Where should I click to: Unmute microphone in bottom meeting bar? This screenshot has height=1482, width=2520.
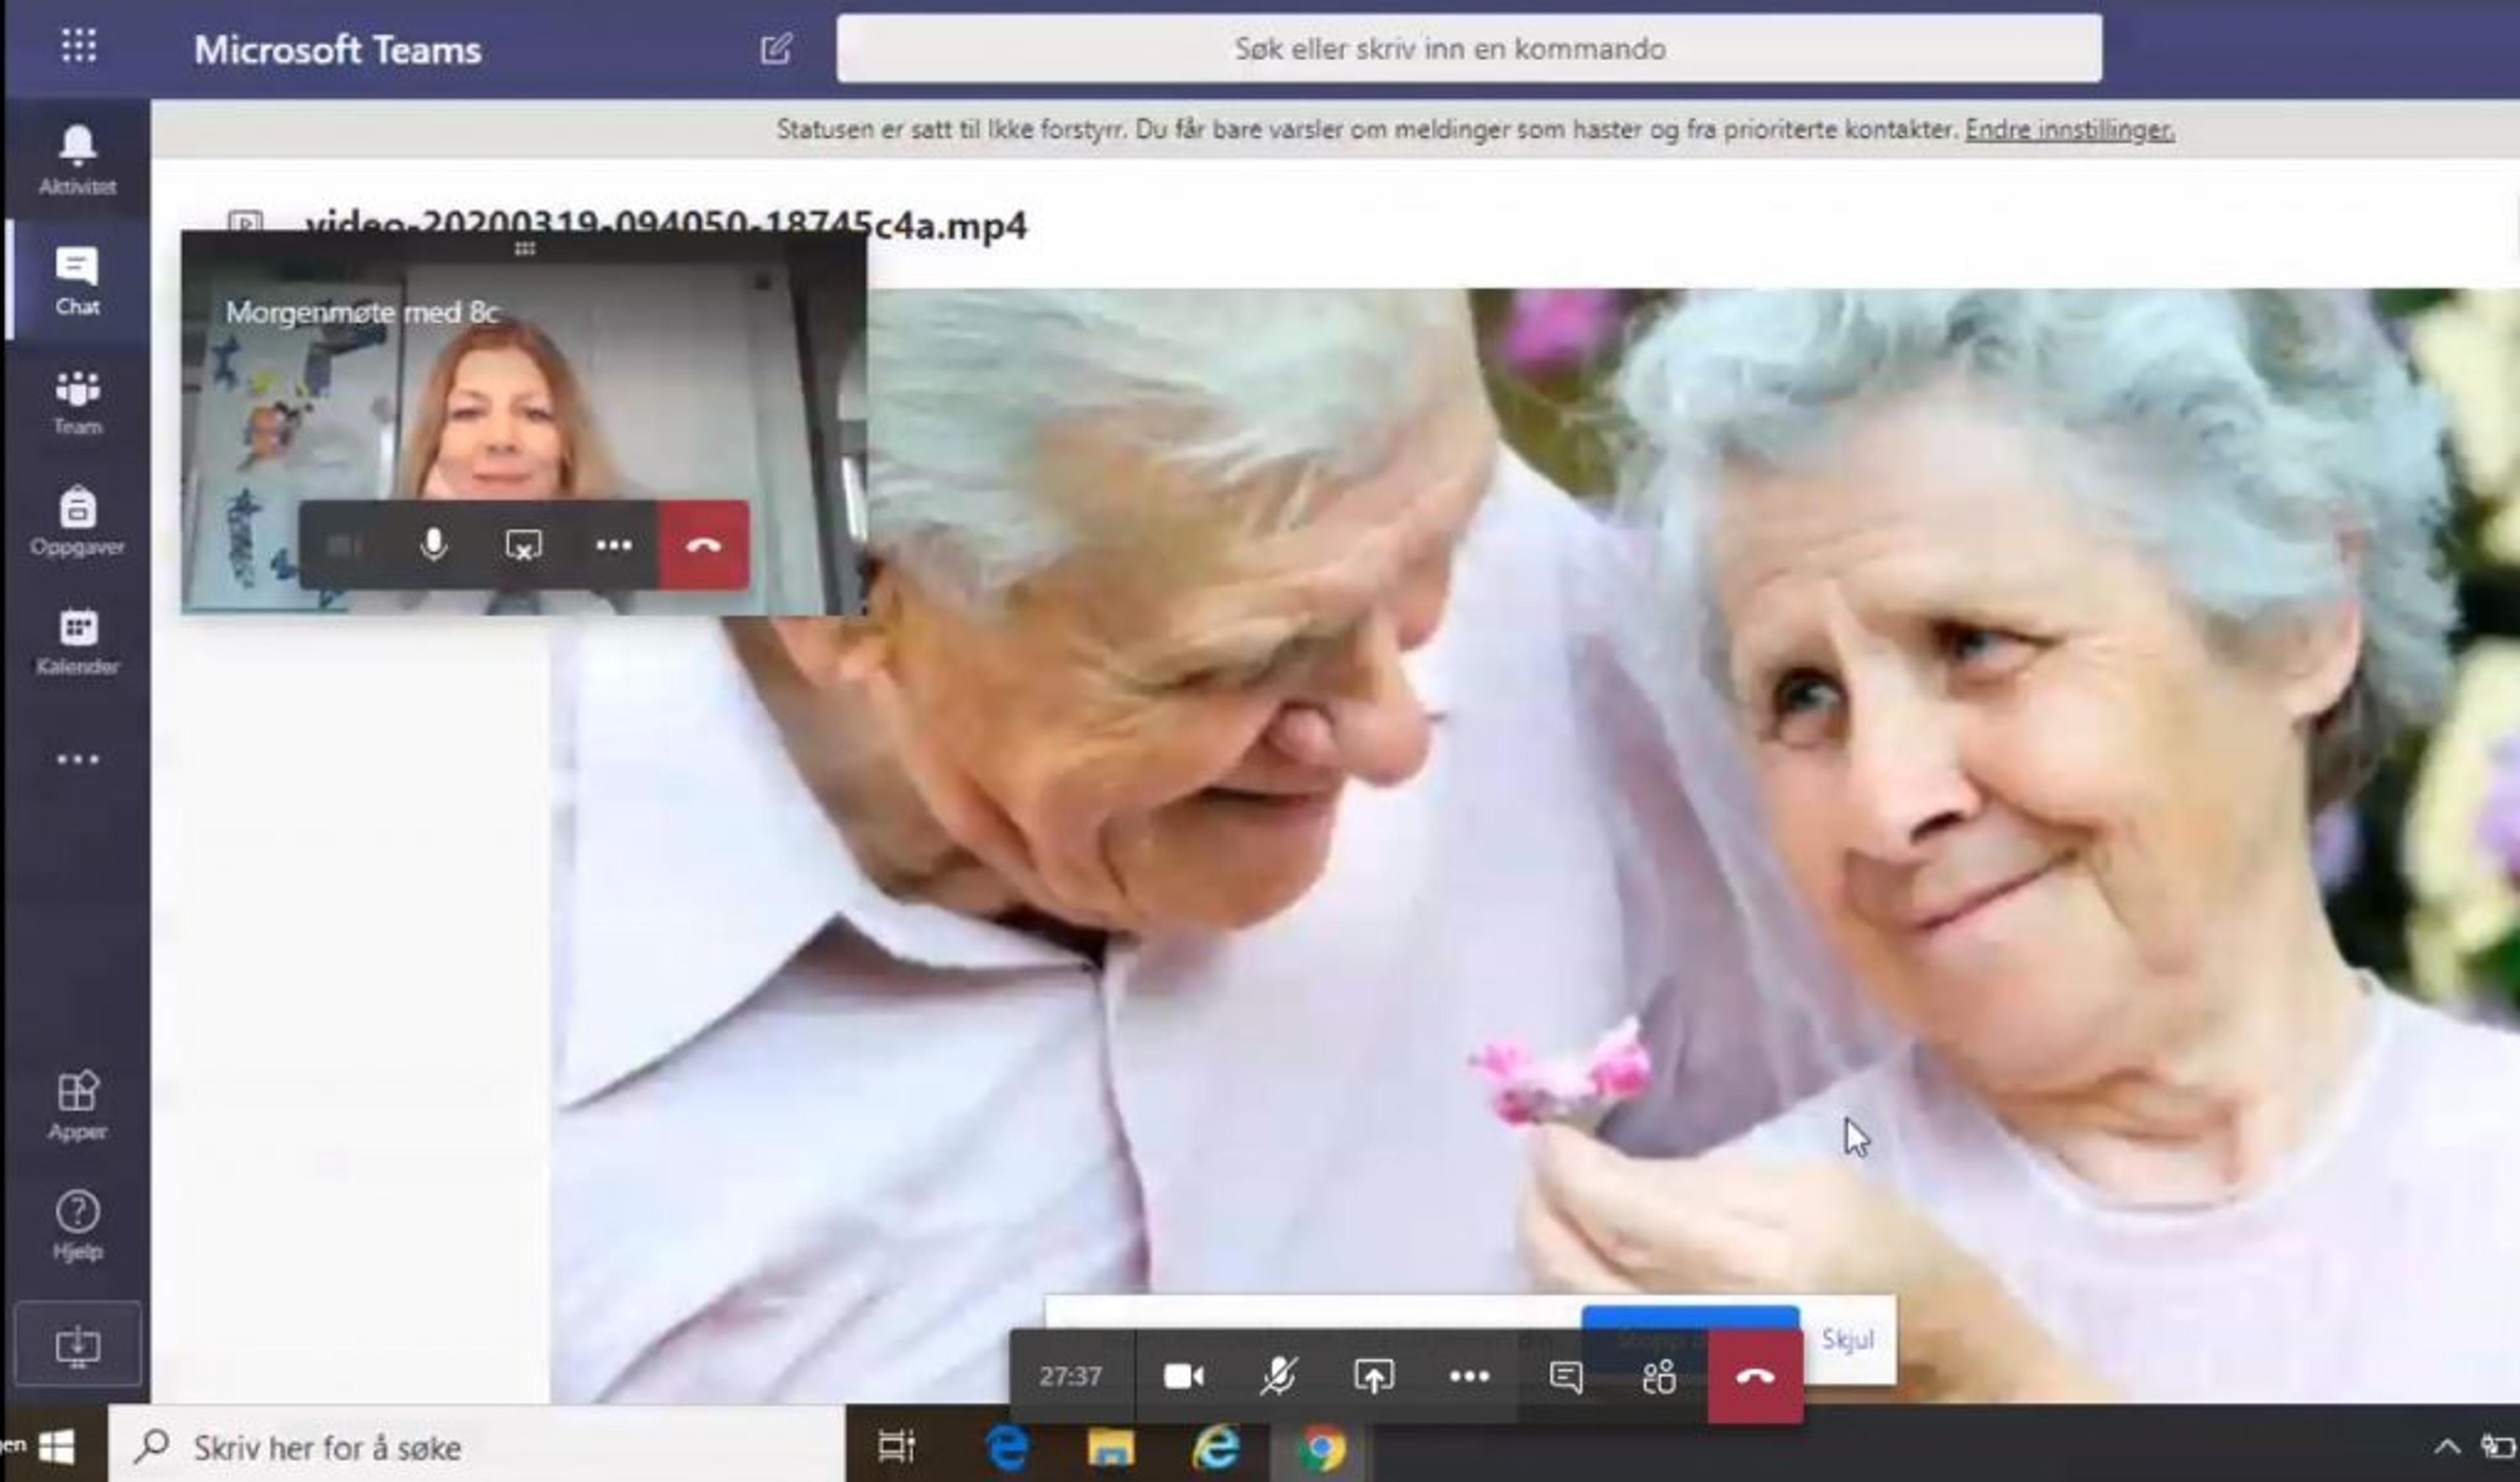(x=1277, y=1377)
